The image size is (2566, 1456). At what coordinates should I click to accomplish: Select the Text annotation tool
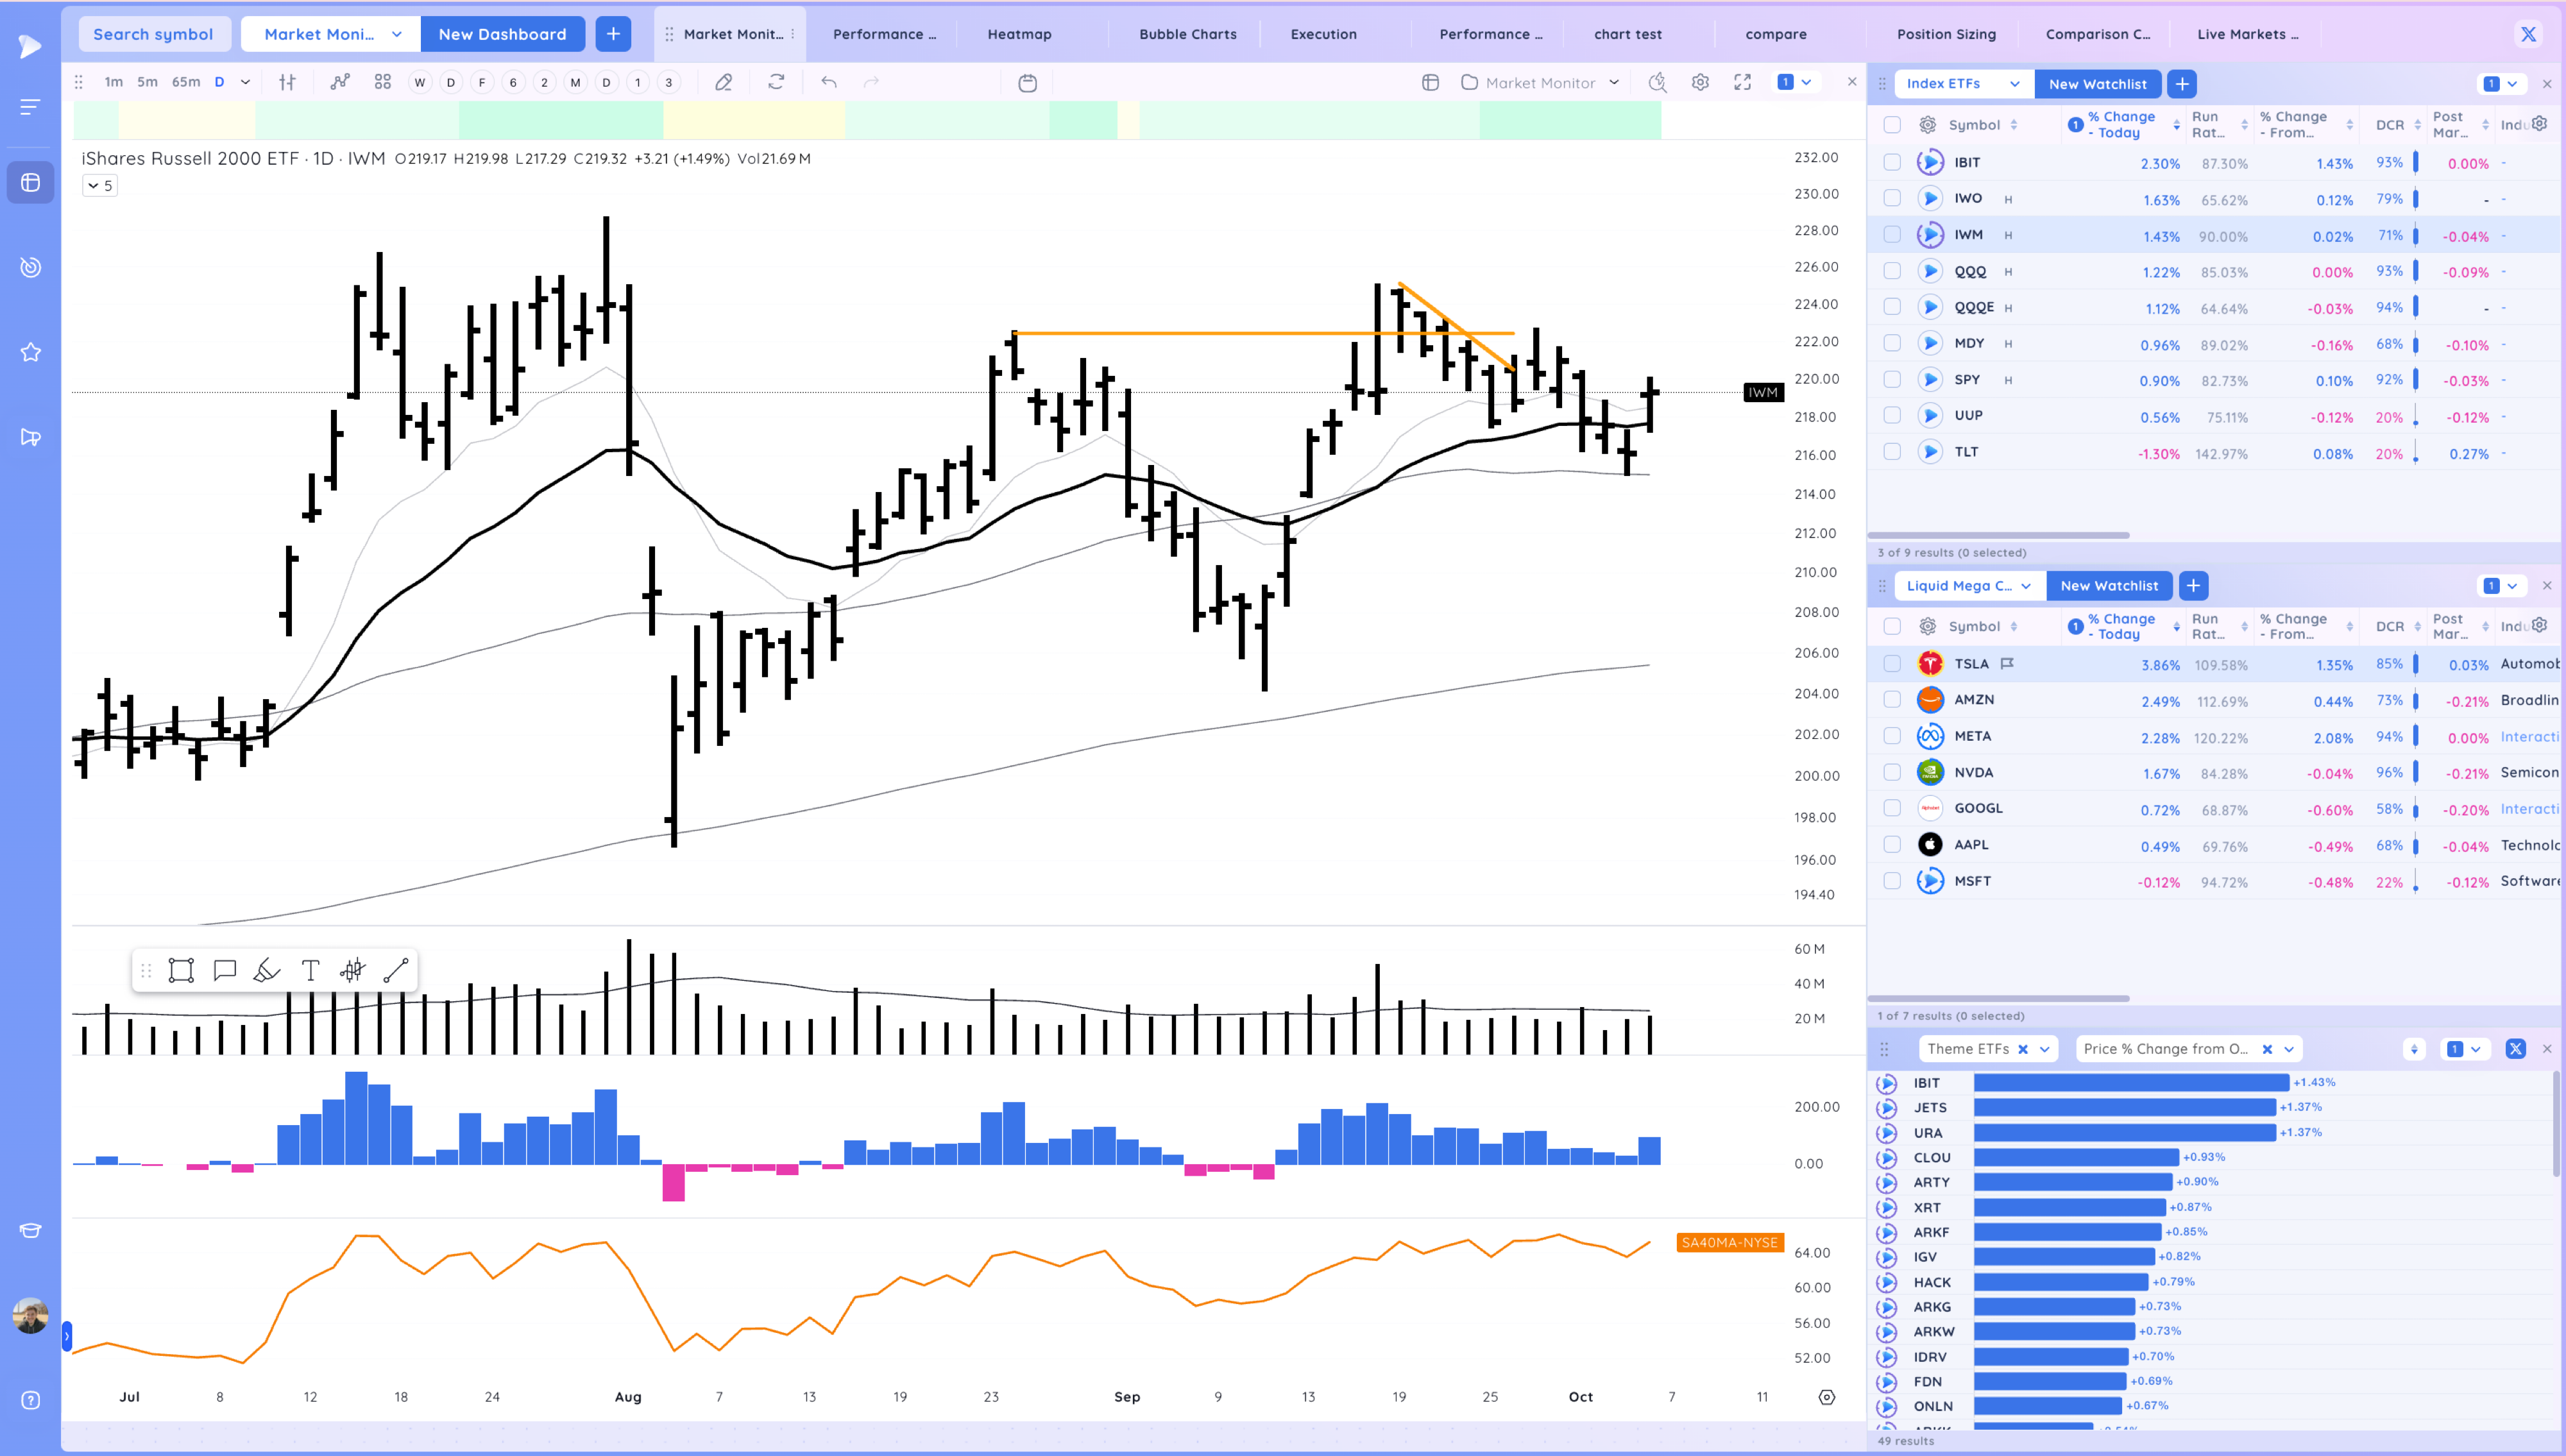pyautogui.click(x=310, y=970)
